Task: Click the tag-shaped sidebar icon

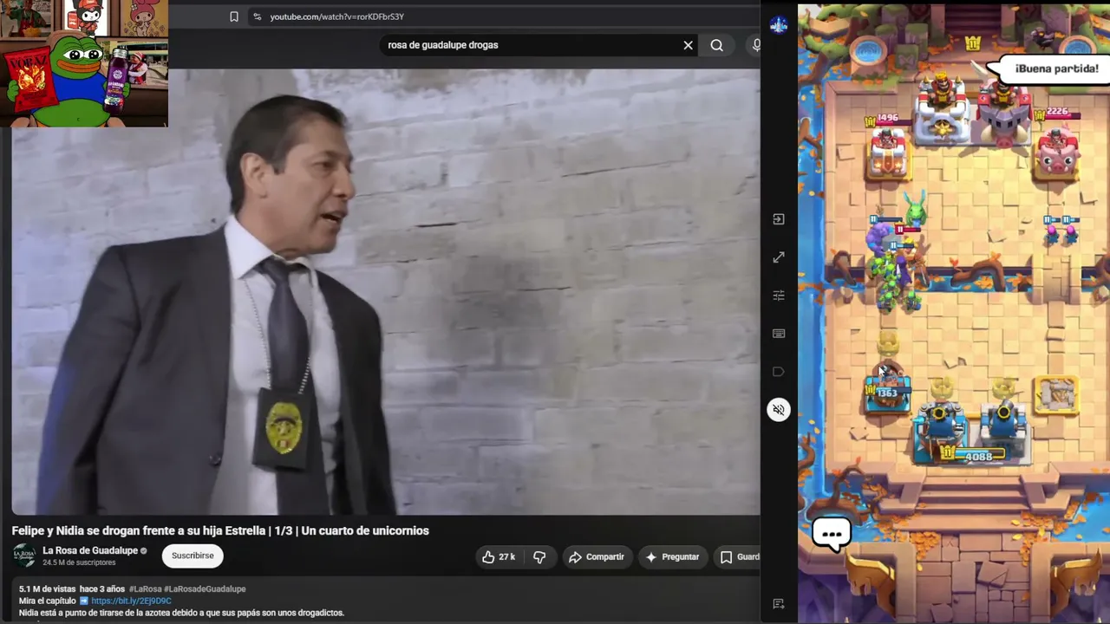Action: coord(779,372)
